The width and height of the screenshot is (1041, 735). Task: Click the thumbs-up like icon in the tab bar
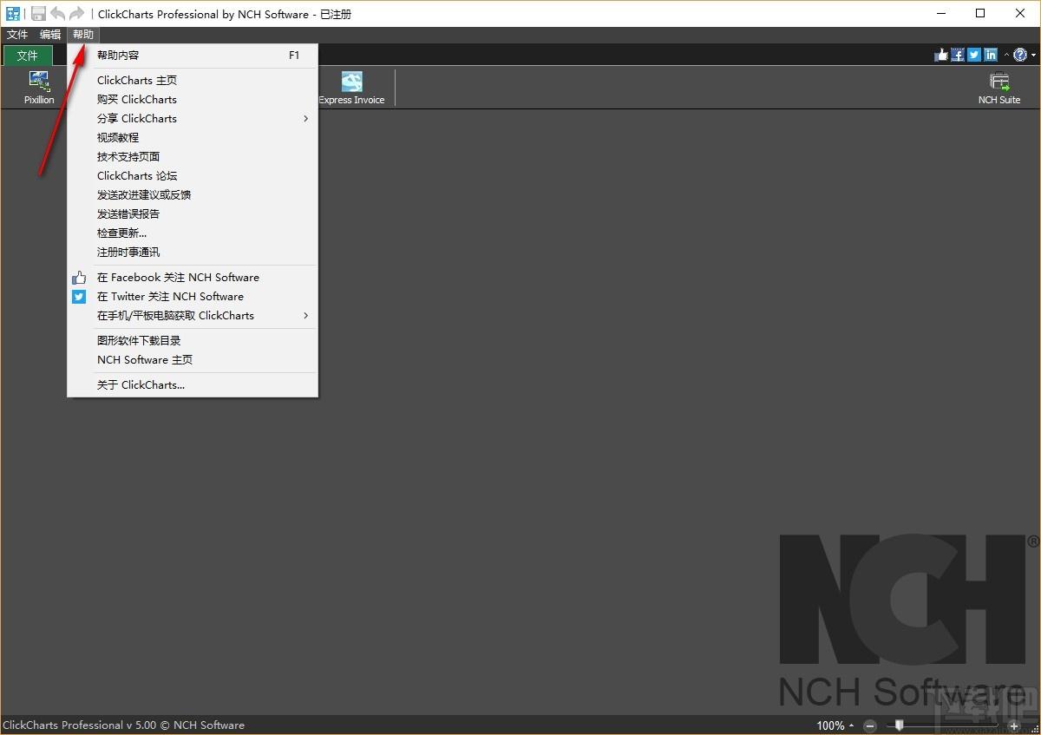point(941,55)
